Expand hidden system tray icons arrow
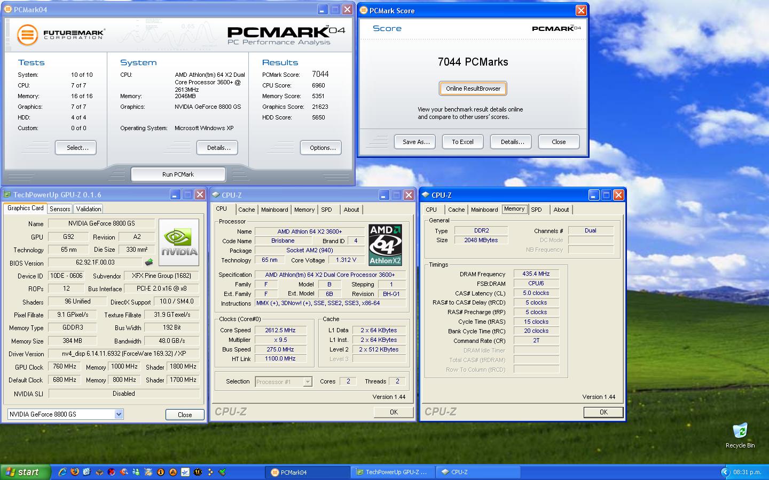Screen dimensions: 769x480 tap(725, 472)
